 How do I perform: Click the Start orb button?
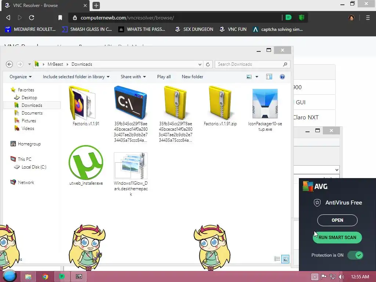tap(10, 276)
